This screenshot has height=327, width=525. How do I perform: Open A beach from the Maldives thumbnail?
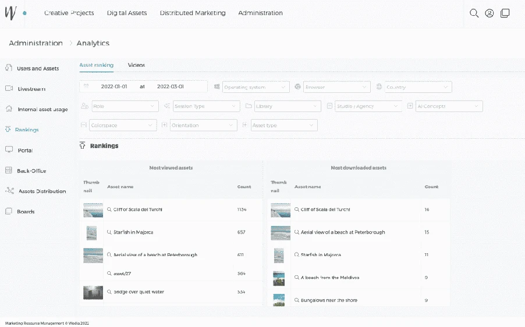(279, 278)
